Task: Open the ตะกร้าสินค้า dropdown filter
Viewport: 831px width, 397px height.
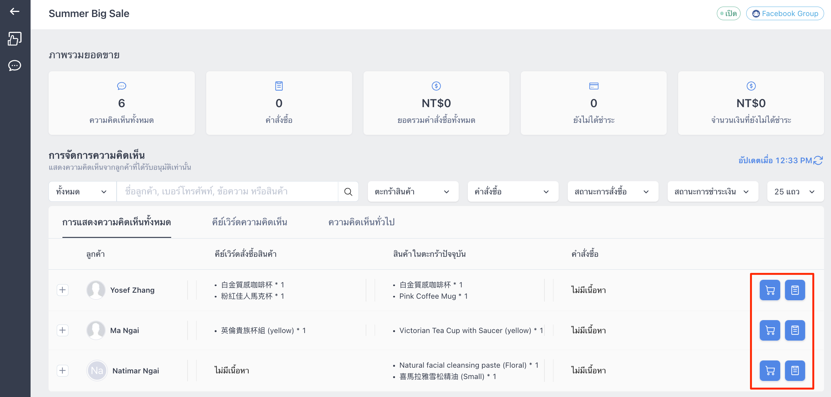Action: (x=413, y=192)
